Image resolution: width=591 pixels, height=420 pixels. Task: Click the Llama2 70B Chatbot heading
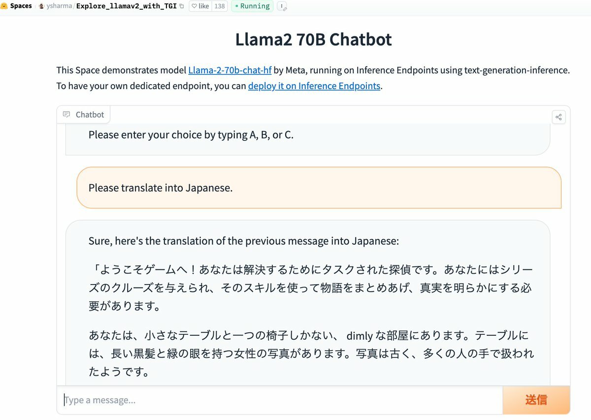[x=313, y=39]
